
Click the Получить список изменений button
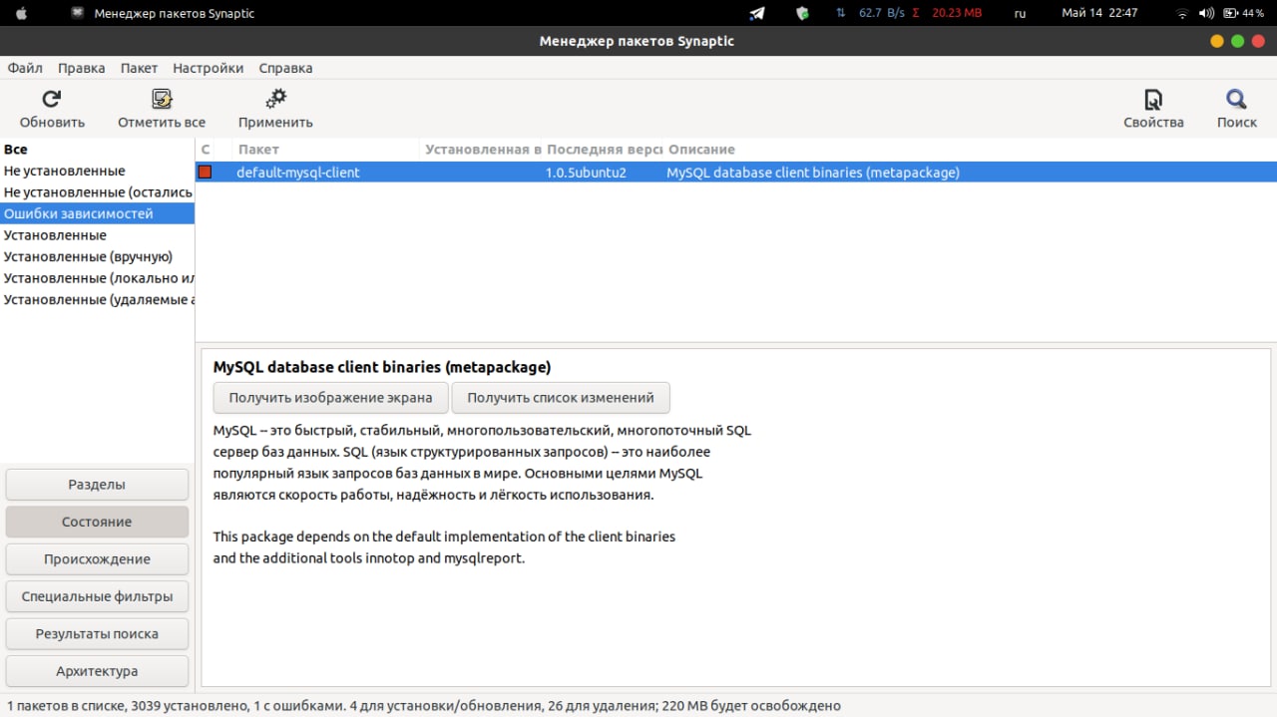tap(561, 397)
